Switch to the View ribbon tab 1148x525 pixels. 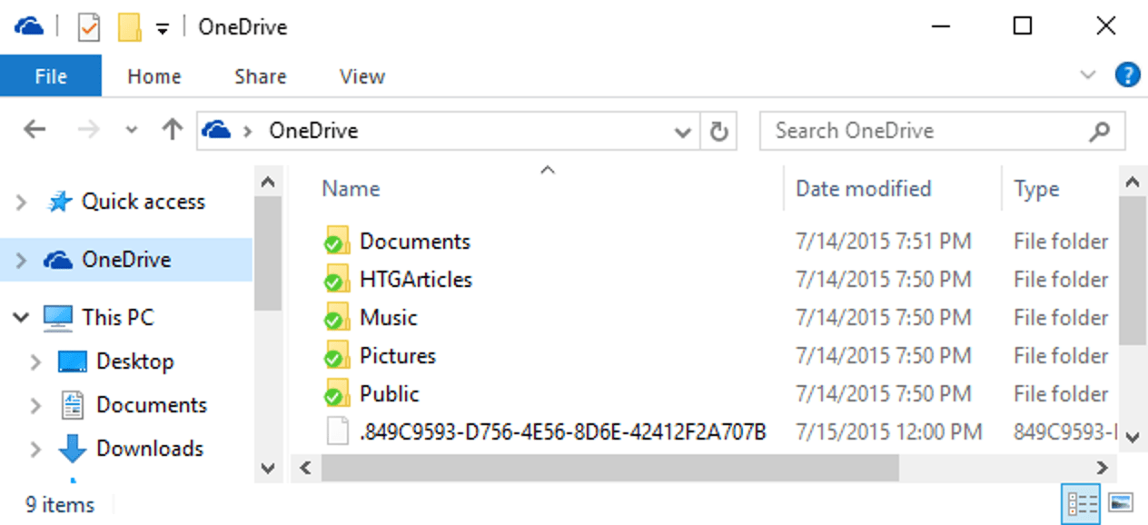pos(362,76)
